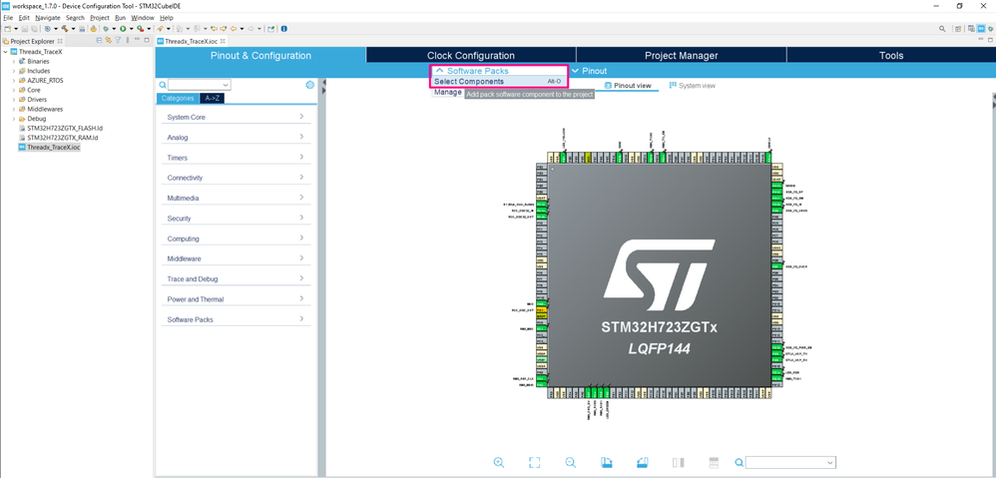996x478 pixels.
Task: Expand the System Core category
Action: [301, 117]
